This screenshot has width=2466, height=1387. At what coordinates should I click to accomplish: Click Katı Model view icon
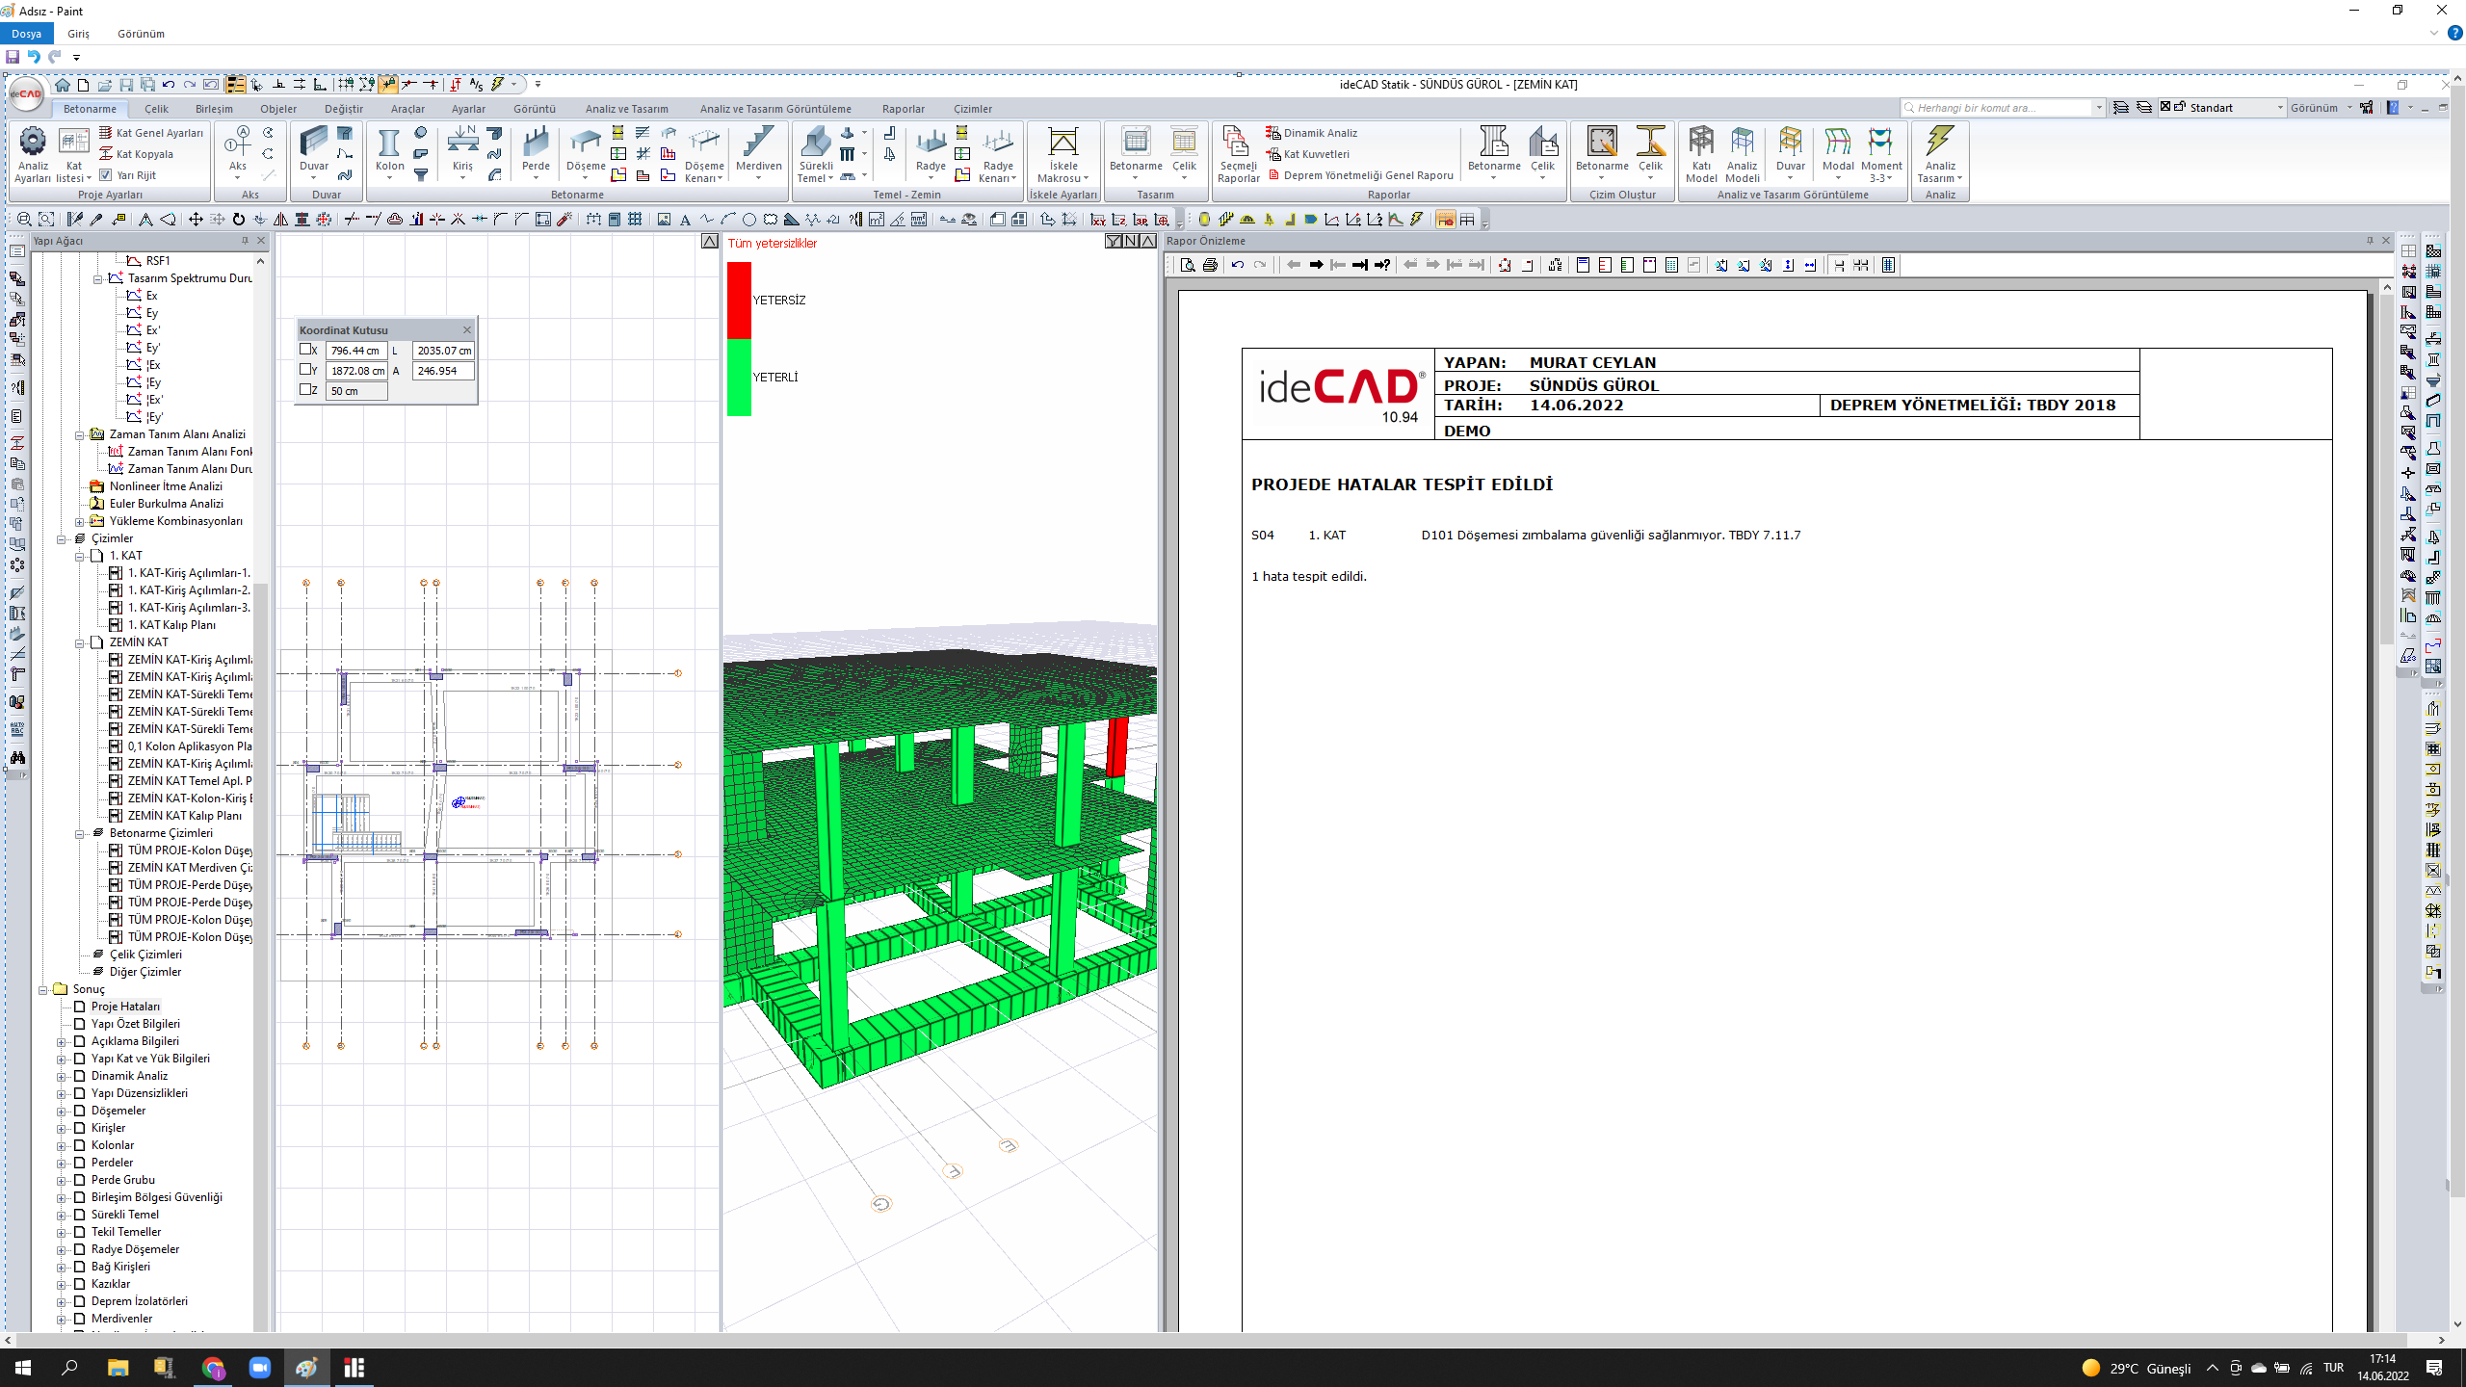1701,142
